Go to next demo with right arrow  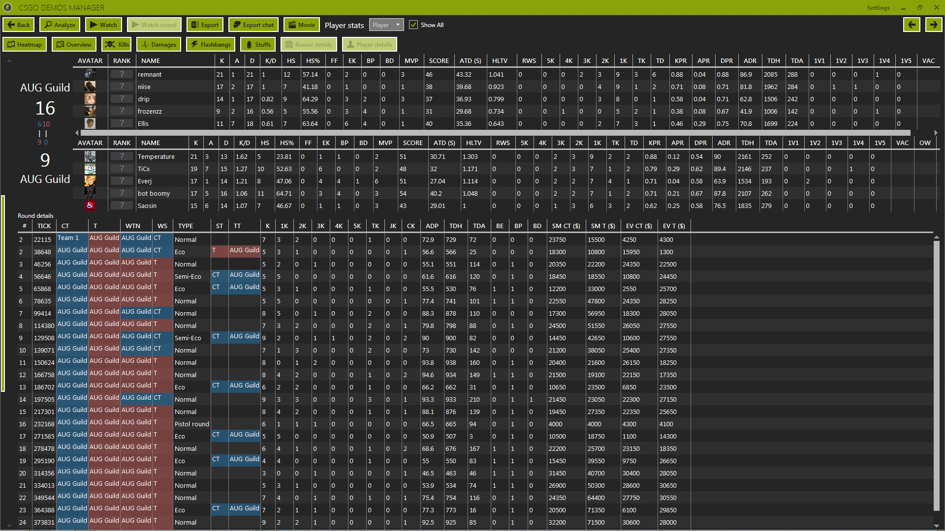click(934, 25)
